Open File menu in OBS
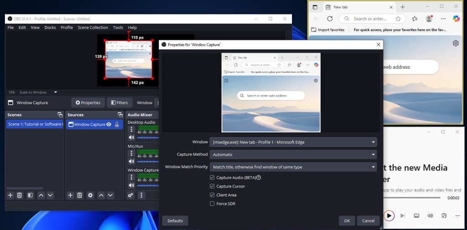467x230 pixels. point(10,27)
